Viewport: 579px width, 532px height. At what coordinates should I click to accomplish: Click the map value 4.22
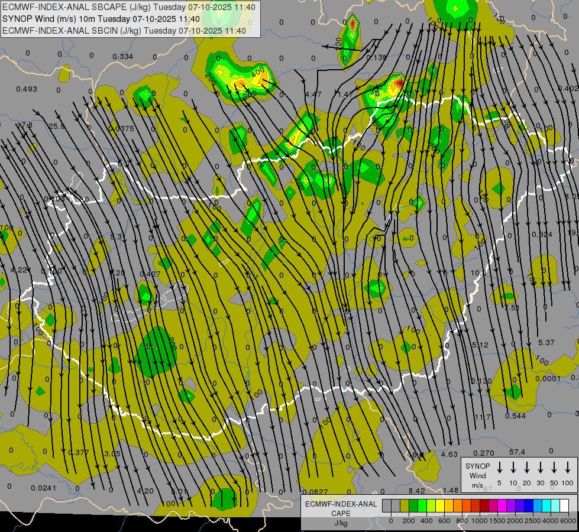click(x=18, y=270)
